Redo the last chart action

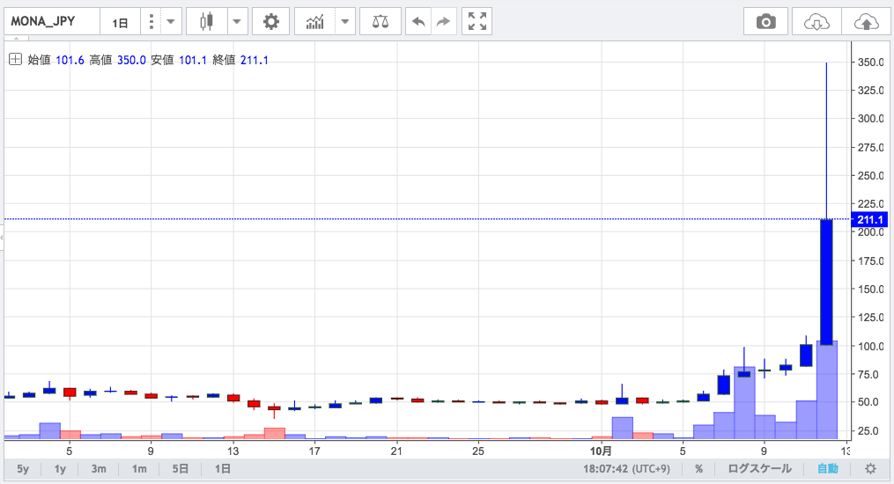(x=444, y=22)
